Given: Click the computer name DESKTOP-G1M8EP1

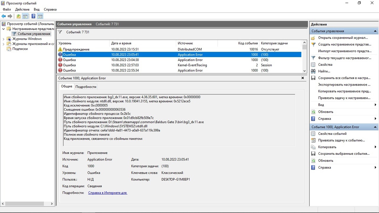Looking at the screenshot, I should tap(176, 180).
